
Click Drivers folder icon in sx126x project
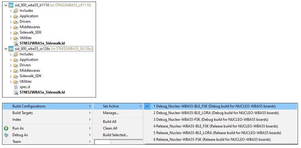click(x=16, y=65)
